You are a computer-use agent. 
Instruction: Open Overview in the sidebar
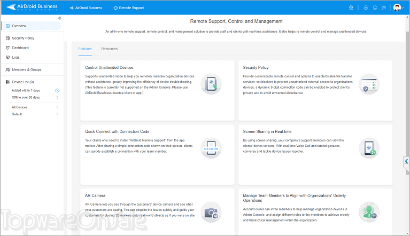coord(32,26)
